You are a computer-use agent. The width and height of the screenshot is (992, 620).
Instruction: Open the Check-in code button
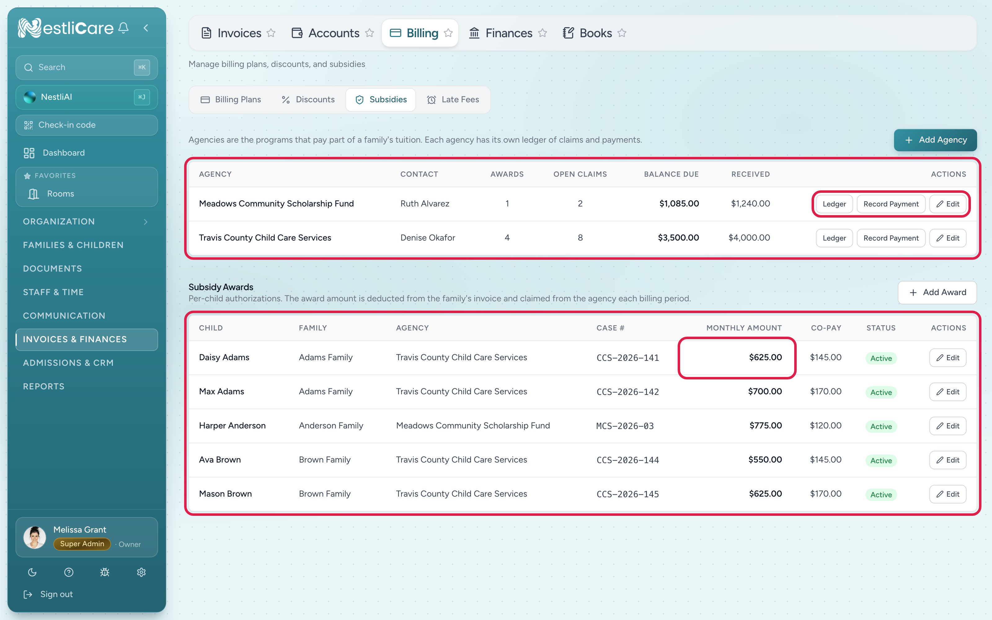86,125
